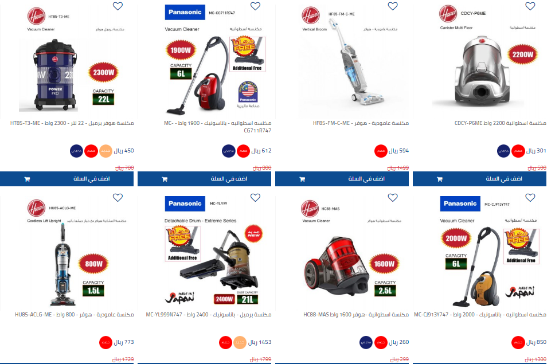559x364 pixels.
Task: Open HC88-MAS 1600W product title link
Action: pos(356,315)
